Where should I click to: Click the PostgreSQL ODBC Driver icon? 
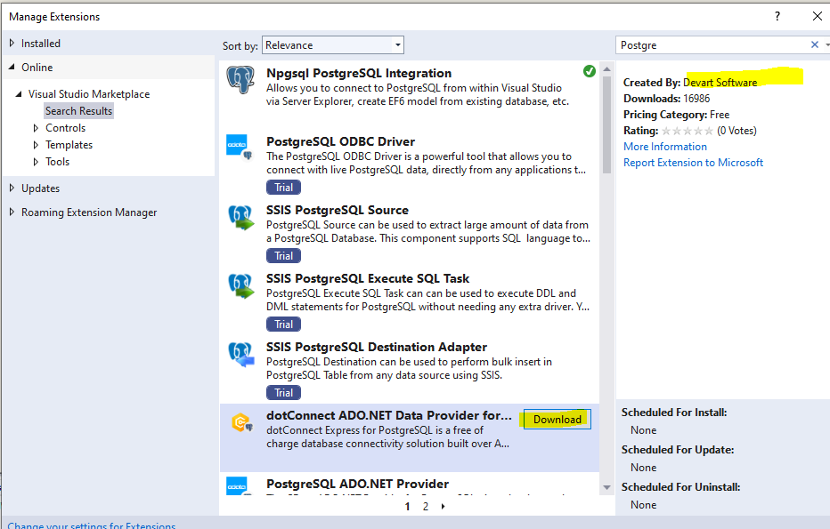(240, 148)
